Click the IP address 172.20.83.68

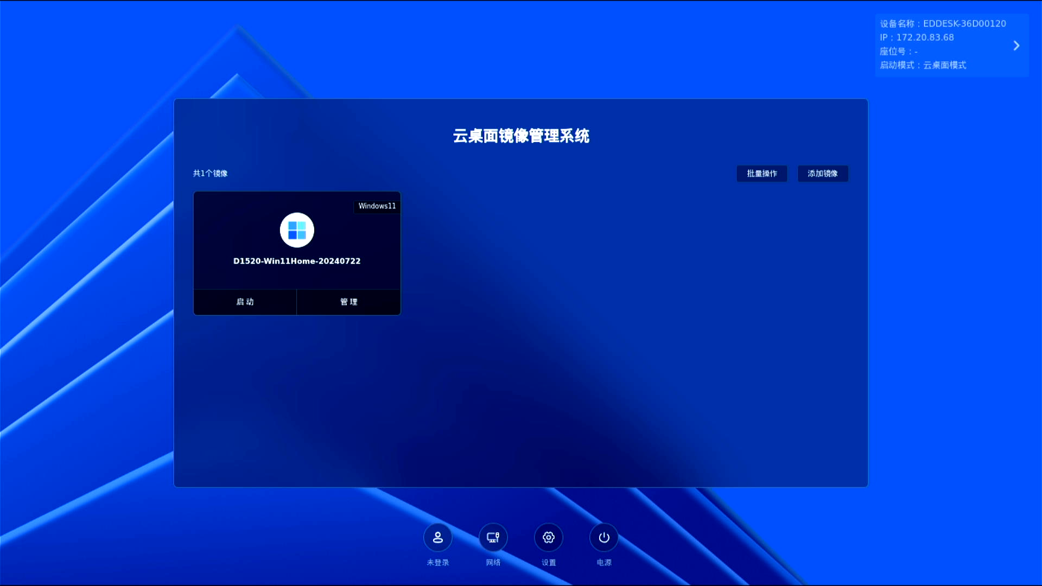(925, 37)
